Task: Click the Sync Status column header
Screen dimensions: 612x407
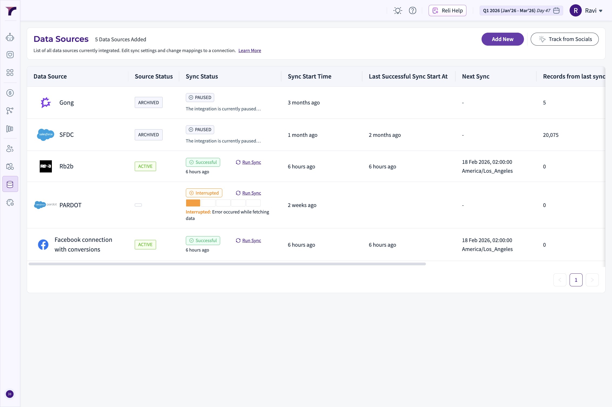Action: coord(202,77)
